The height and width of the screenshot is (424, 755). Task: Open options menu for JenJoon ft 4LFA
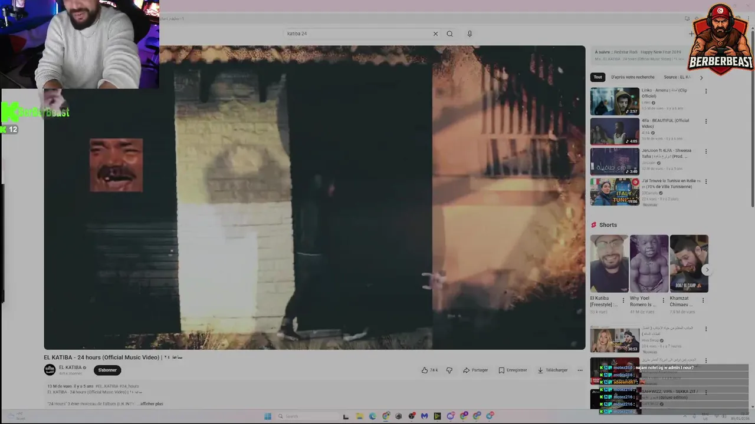click(706, 151)
